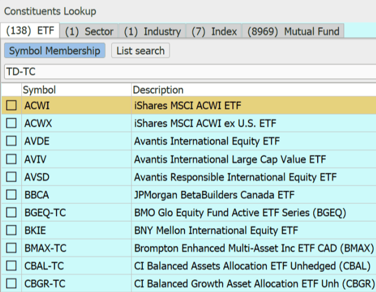Choose the List search button
The width and height of the screenshot is (376, 292).
coord(141,51)
